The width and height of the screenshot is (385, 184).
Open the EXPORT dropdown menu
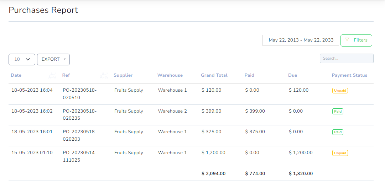53,60
